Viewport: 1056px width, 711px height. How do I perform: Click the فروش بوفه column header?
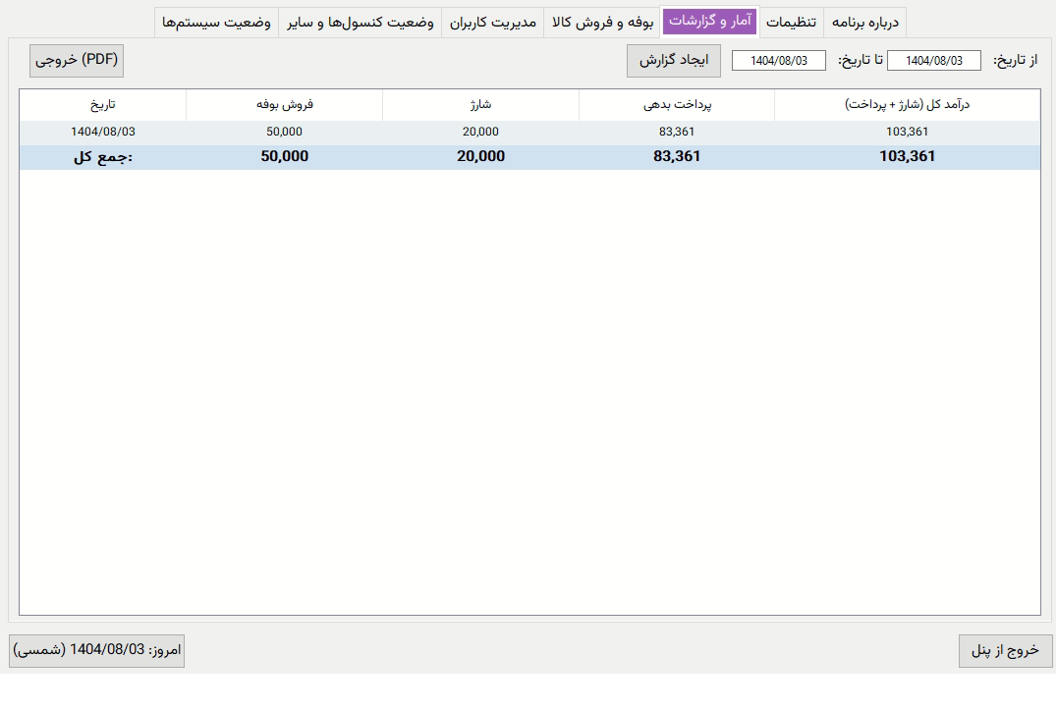[x=284, y=105]
